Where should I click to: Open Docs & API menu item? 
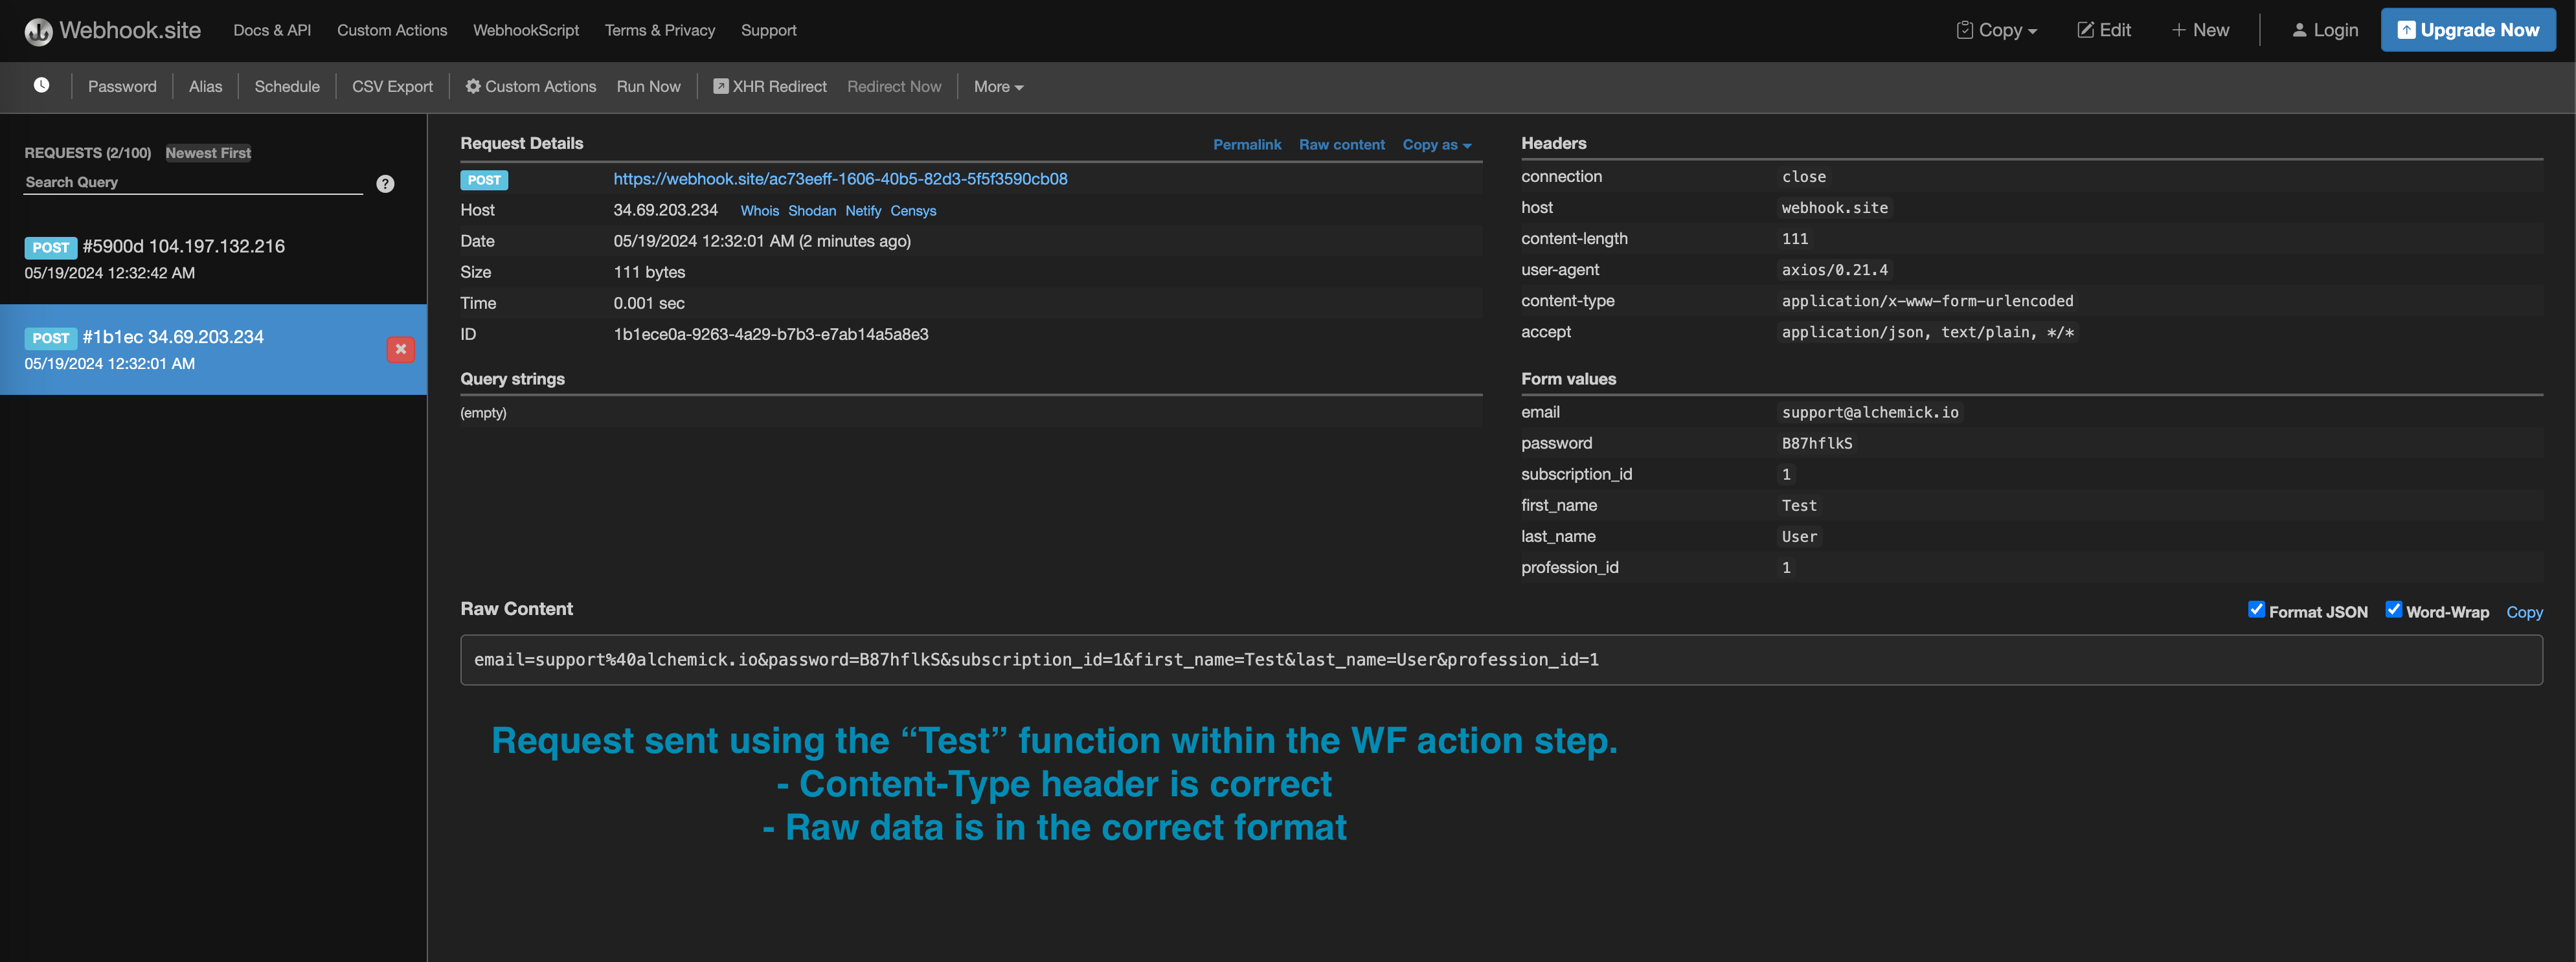tap(272, 30)
